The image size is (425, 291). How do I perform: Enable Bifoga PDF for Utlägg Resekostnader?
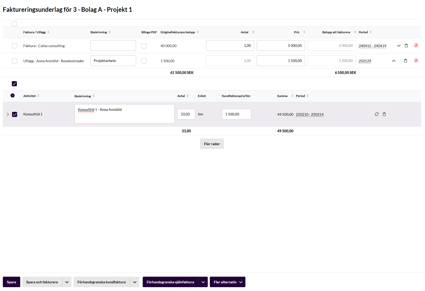(x=144, y=61)
